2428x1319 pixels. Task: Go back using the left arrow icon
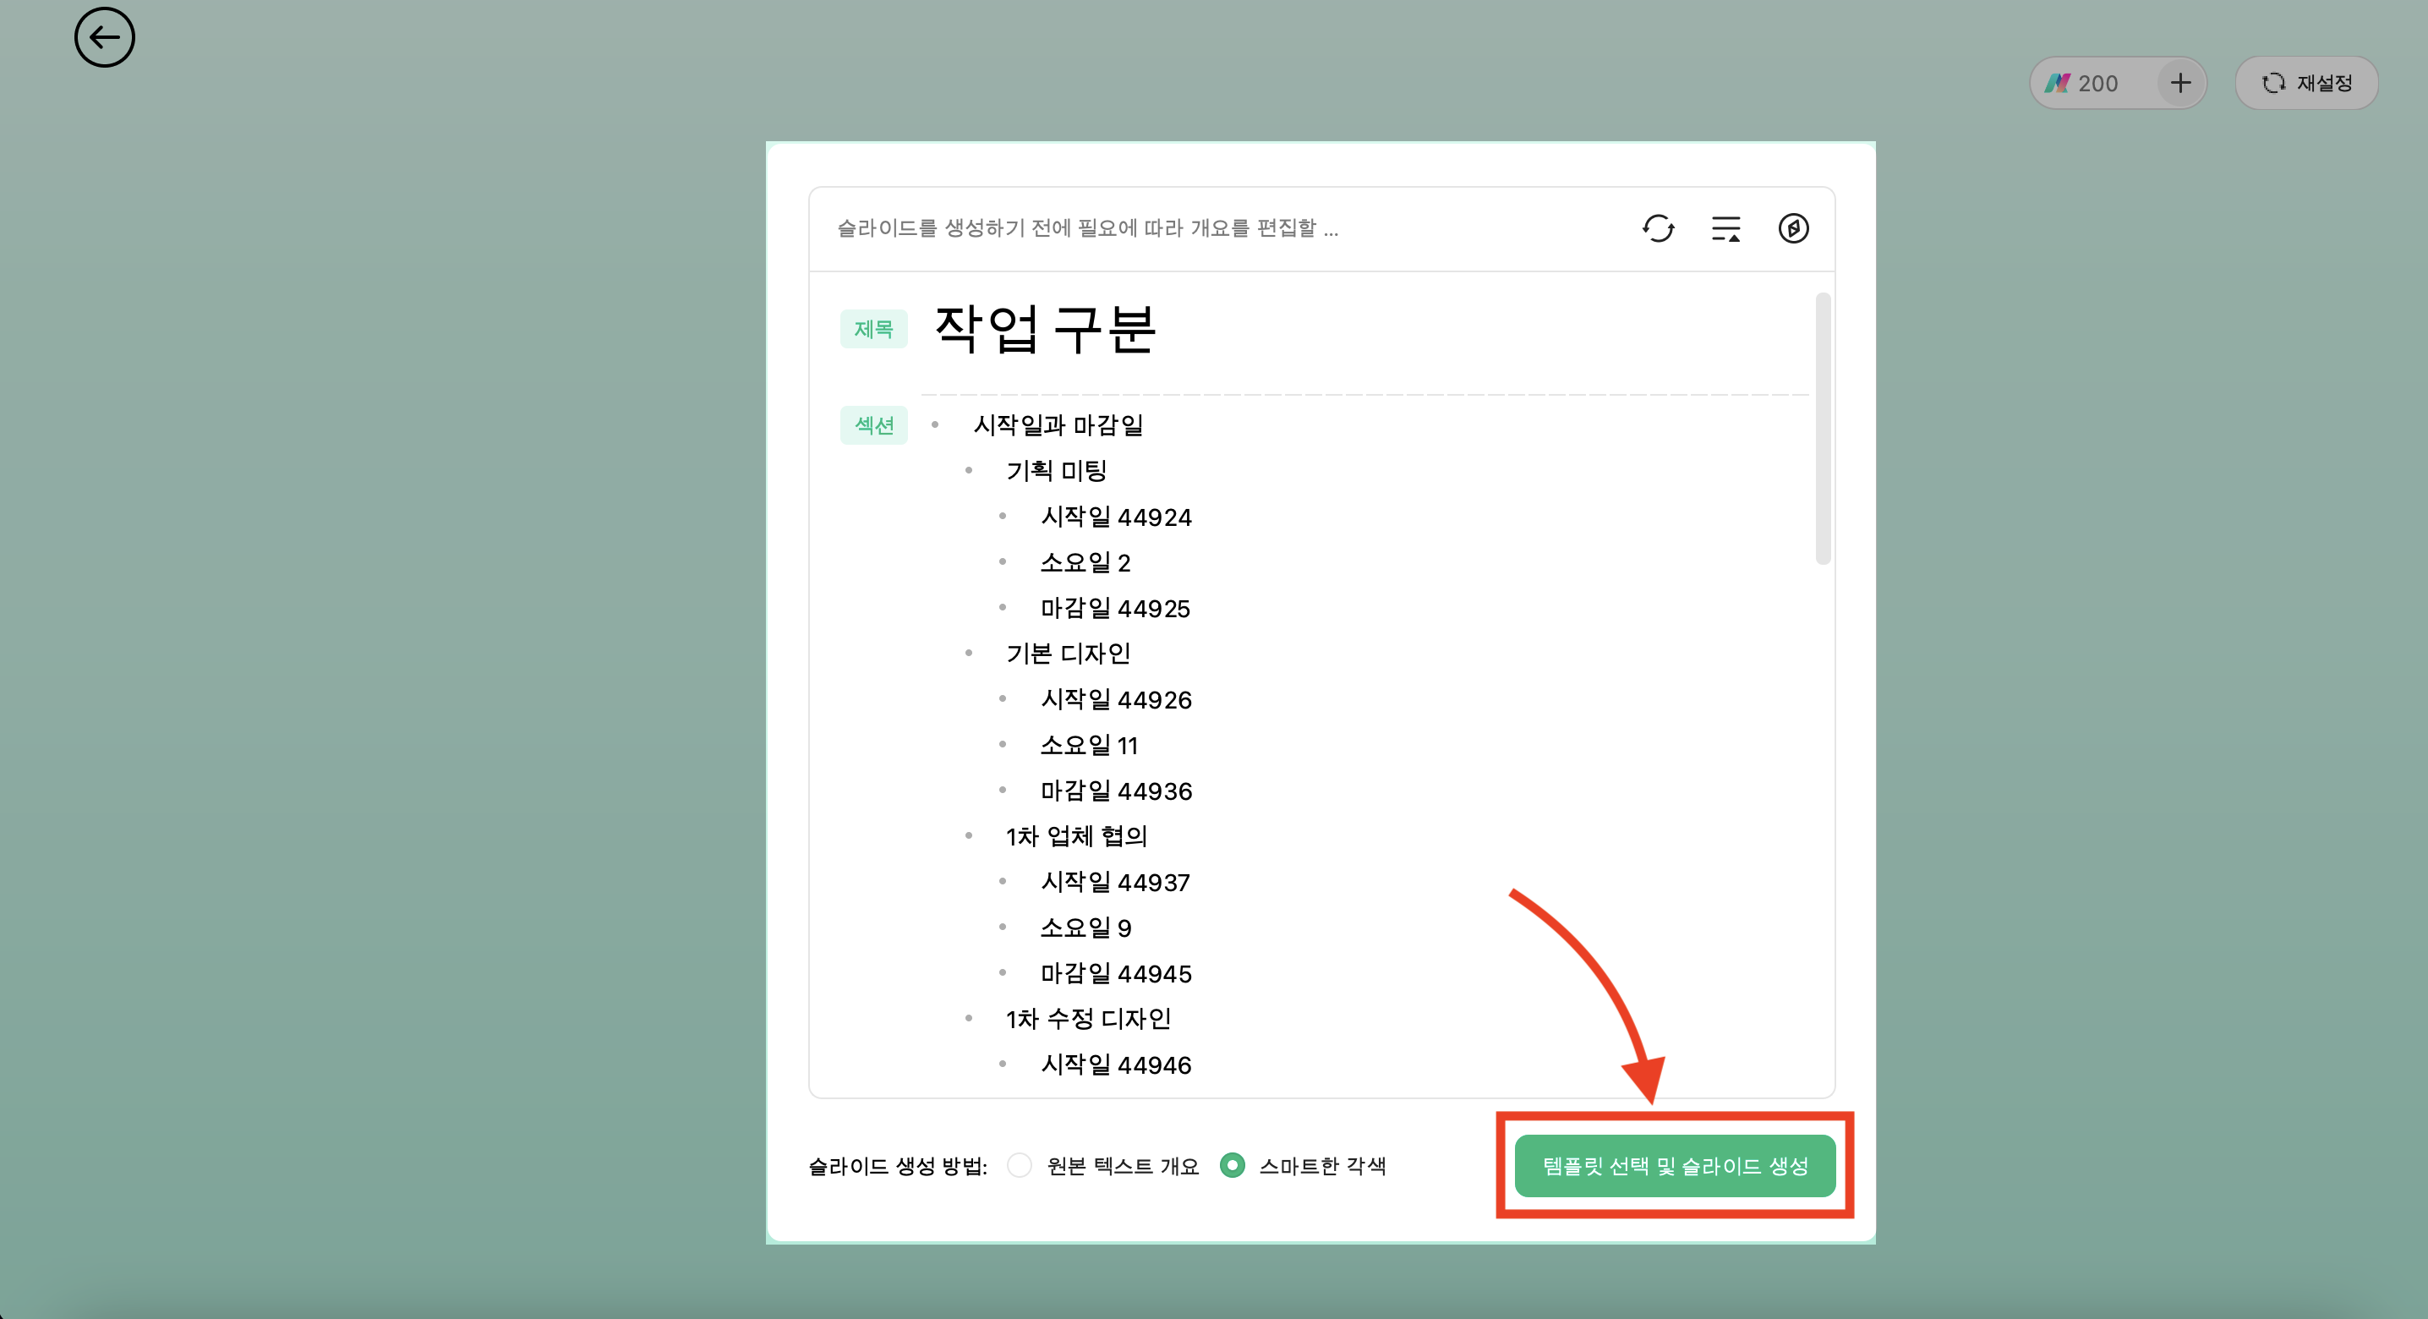[x=105, y=38]
